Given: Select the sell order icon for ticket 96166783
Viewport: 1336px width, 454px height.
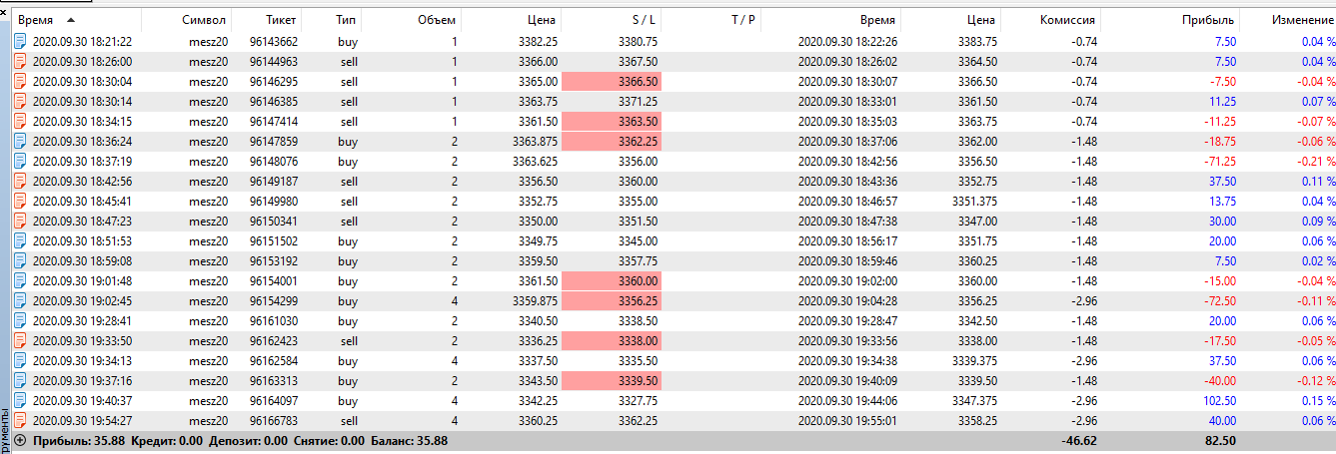Looking at the screenshot, I should (x=20, y=421).
